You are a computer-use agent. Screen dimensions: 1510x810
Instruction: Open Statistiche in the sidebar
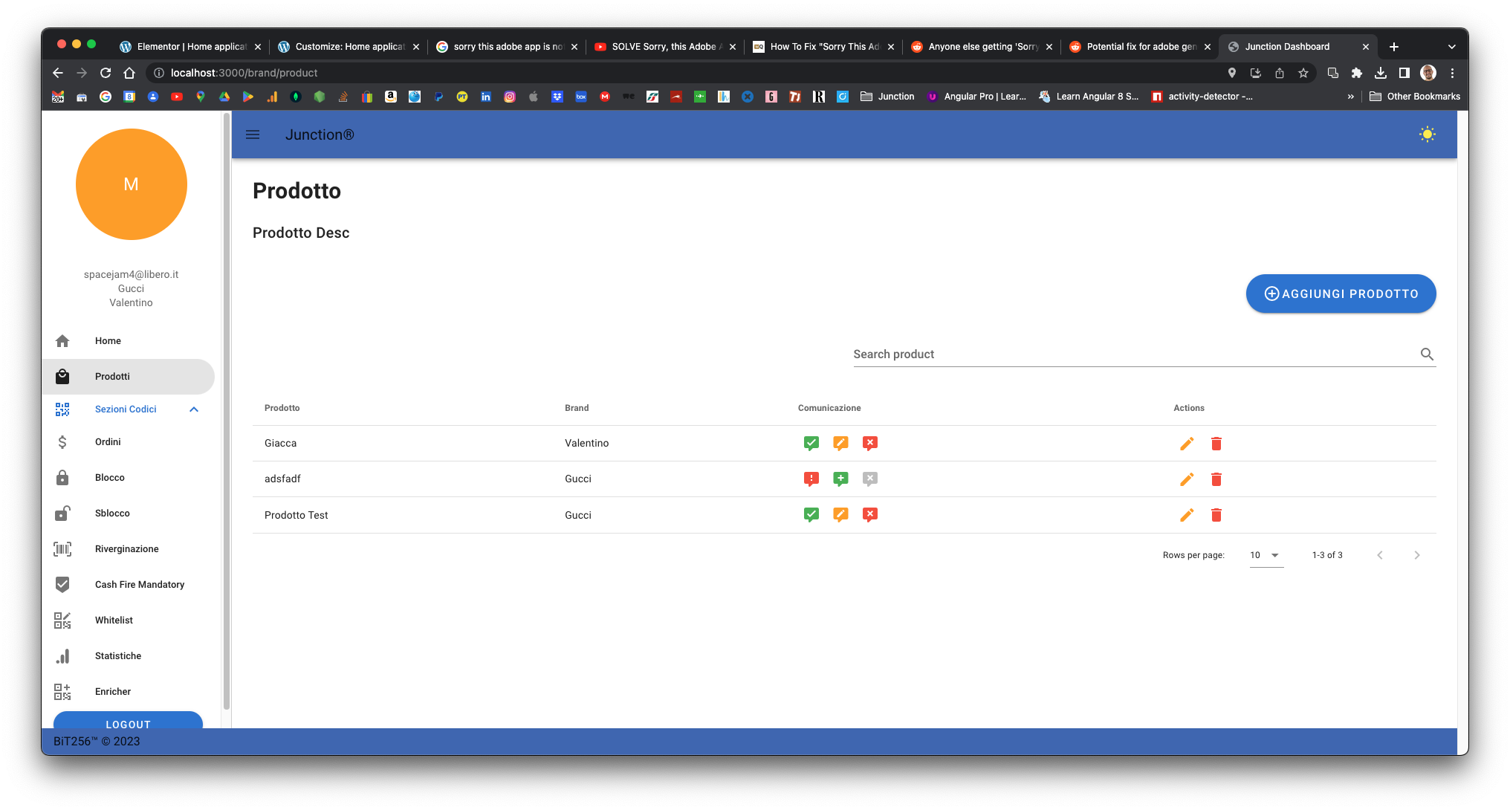(118, 656)
